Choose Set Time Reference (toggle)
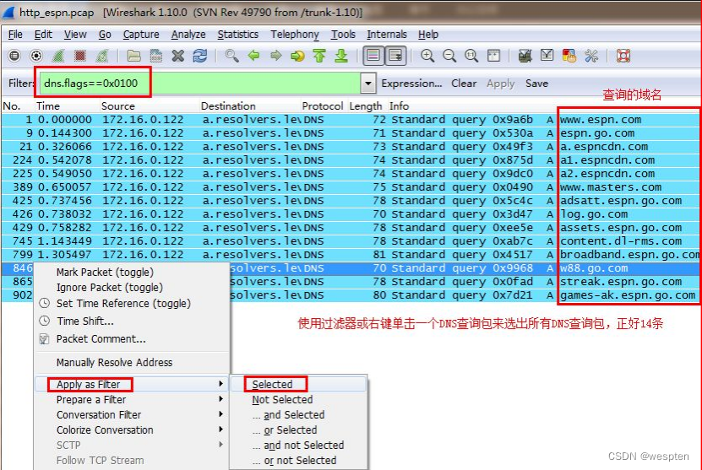 click(123, 303)
